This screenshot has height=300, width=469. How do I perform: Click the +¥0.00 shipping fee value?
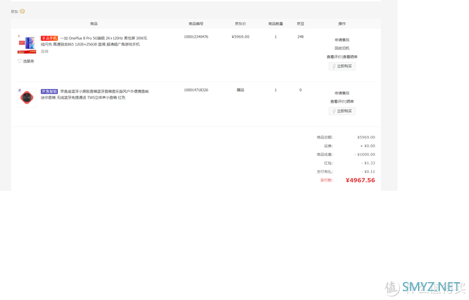[x=368, y=146]
